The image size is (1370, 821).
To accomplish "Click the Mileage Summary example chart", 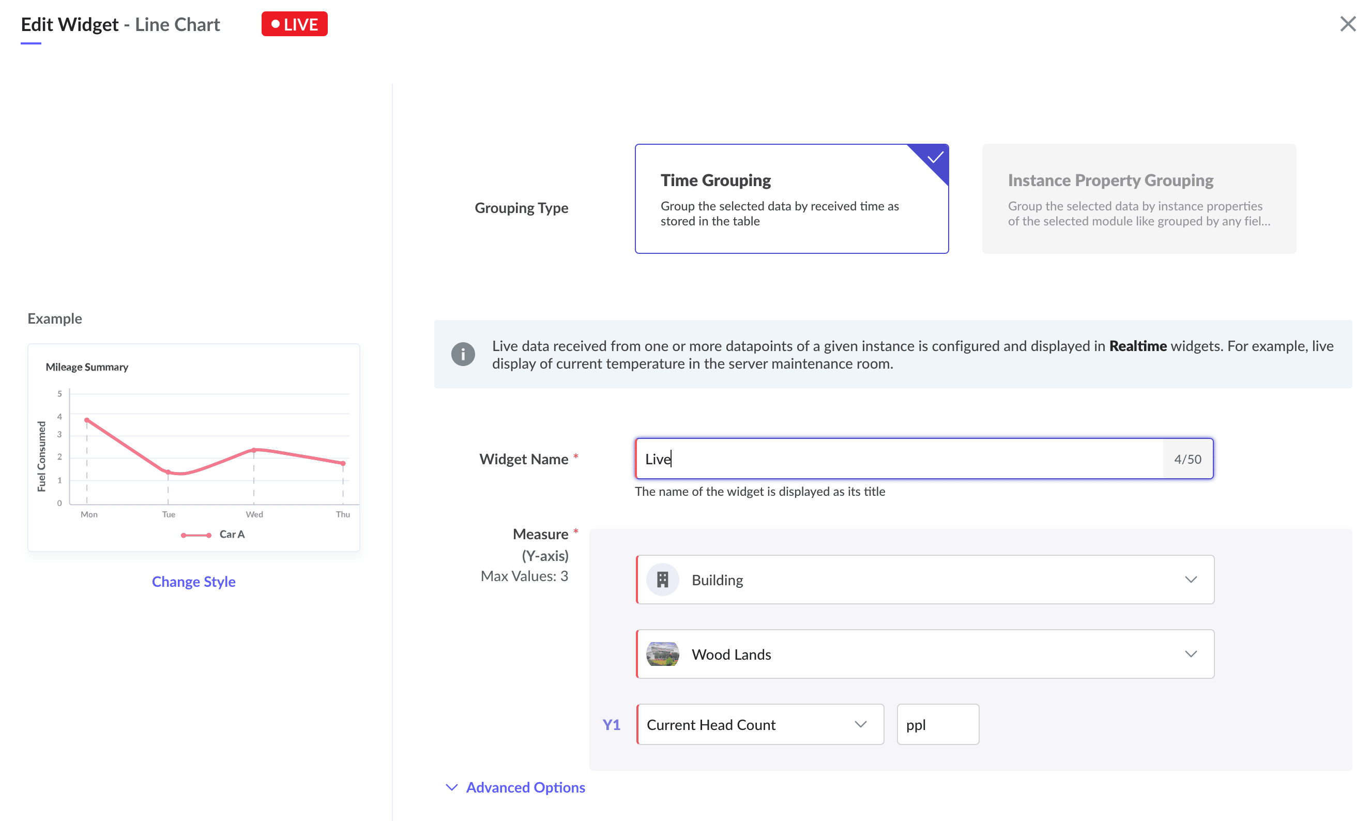I will [x=193, y=447].
